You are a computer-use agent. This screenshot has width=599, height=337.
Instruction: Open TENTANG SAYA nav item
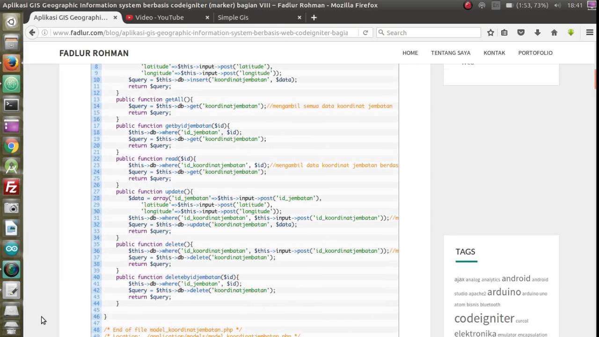451,53
